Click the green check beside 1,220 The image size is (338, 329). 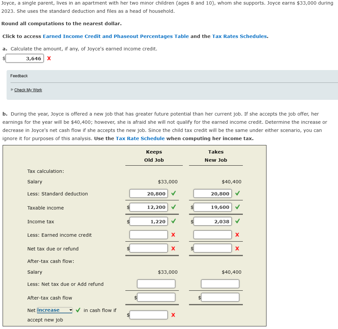point(173,221)
